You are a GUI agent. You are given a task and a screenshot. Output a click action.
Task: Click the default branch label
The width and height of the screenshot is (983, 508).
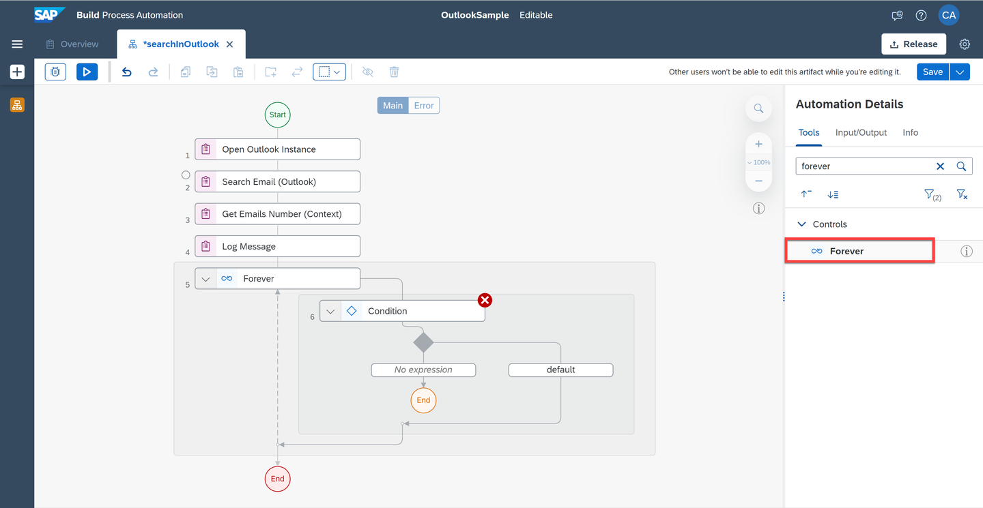560,370
